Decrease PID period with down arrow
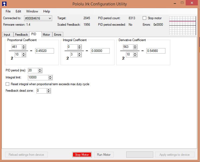This screenshot has height=162, width=200. click(x=40, y=72)
